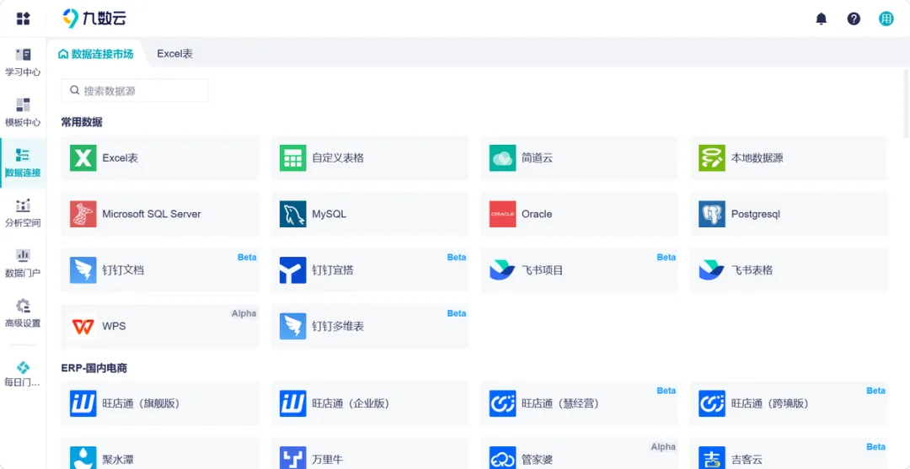The image size is (910, 469).
Task: Click the 钉钉文档 icon
Action: (x=83, y=270)
